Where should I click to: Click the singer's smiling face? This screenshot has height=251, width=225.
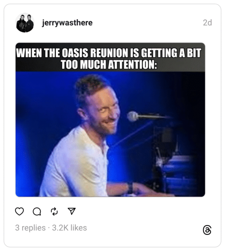(x=102, y=112)
